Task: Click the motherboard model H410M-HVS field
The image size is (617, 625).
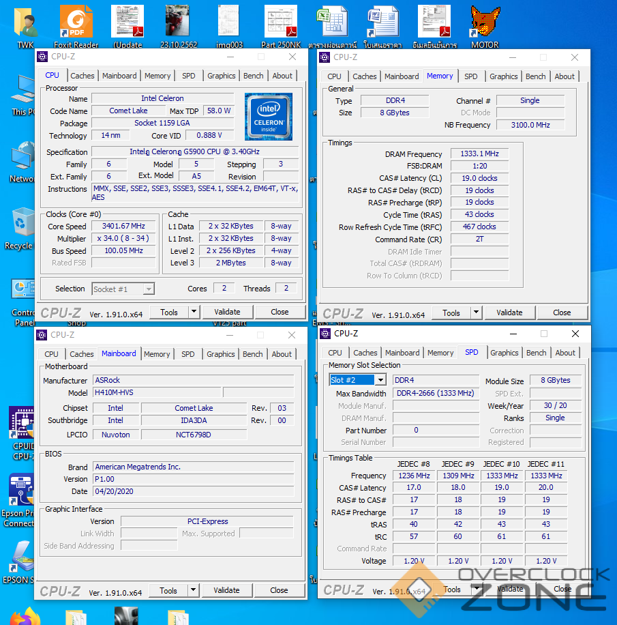Action: (x=157, y=392)
